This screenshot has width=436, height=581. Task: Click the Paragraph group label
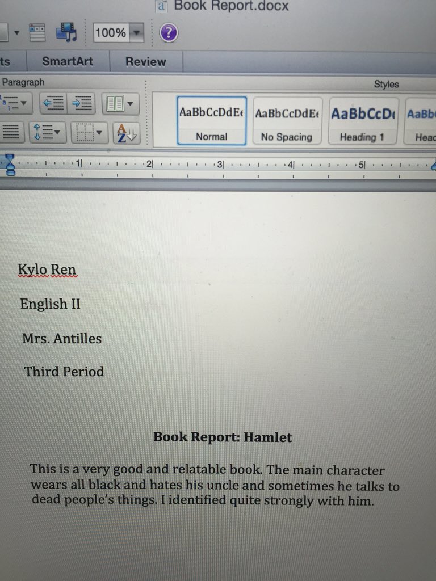[x=23, y=82]
